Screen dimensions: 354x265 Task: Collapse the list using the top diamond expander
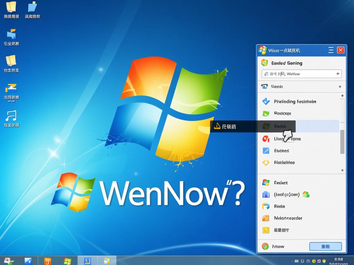(342, 95)
